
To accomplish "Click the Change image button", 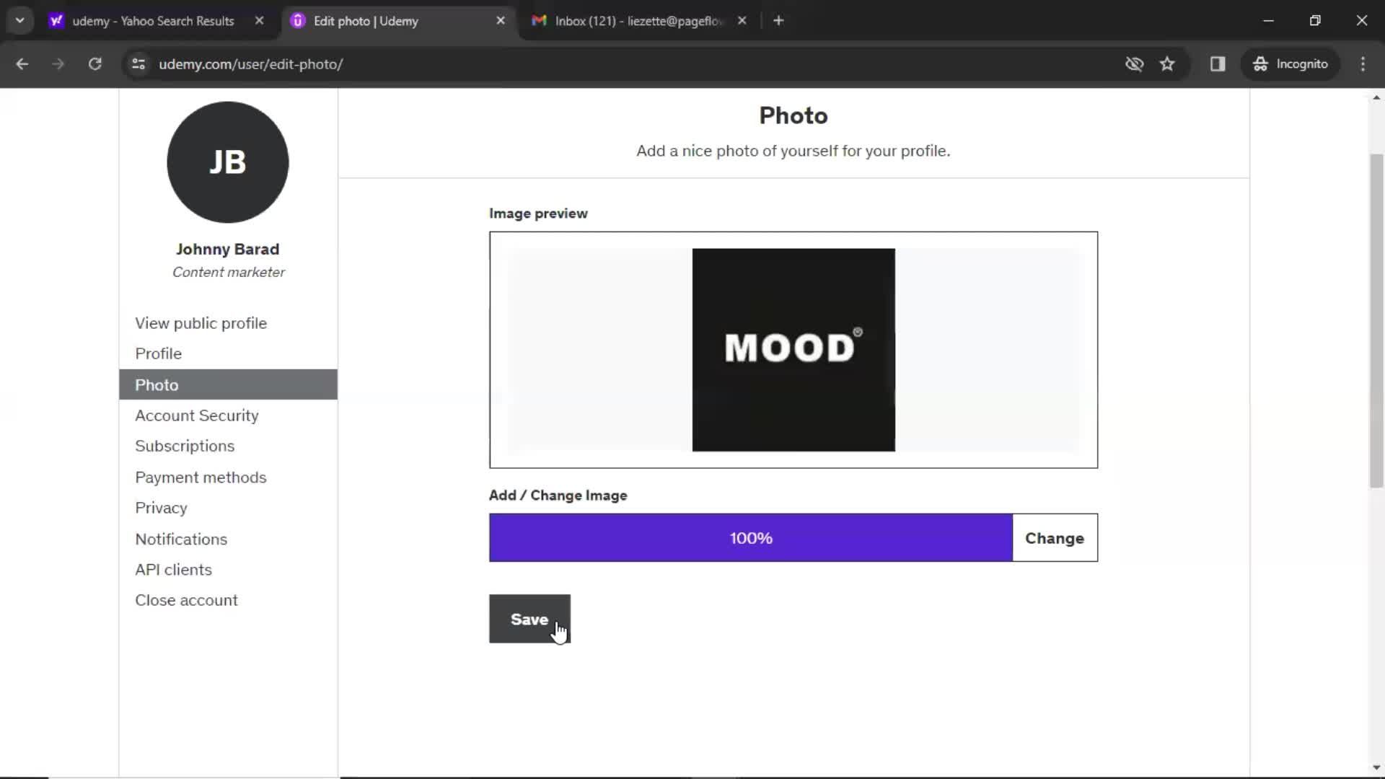I will pyautogui.click(x=1055, y=538).
